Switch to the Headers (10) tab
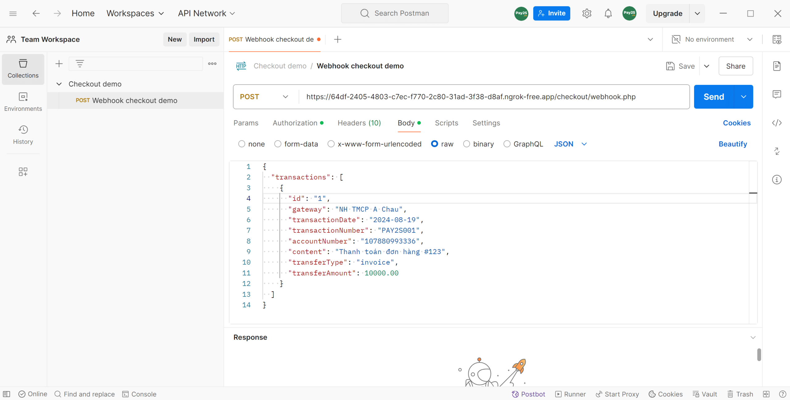The height and width of the screenshot is (400, 790). [359, 123]
